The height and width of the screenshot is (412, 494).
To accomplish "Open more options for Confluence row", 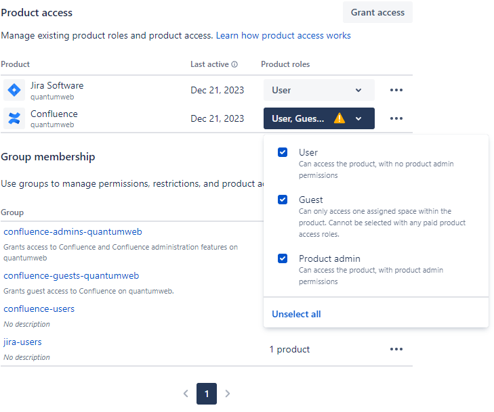I will (x=396, y=118).
